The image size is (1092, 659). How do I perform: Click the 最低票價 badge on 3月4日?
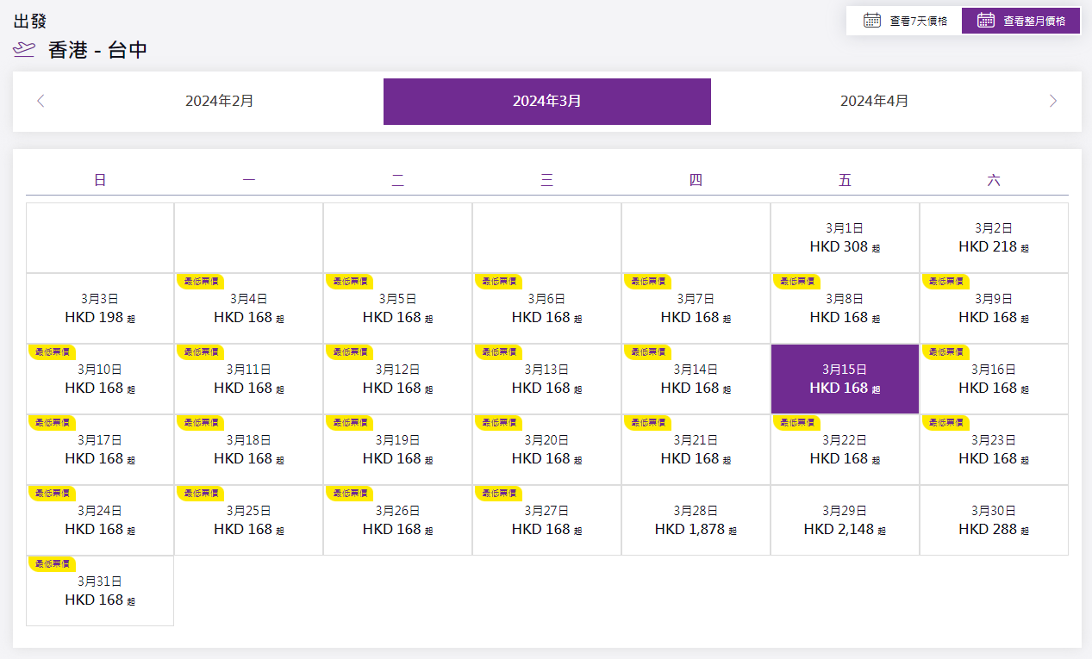click(200, 281)
